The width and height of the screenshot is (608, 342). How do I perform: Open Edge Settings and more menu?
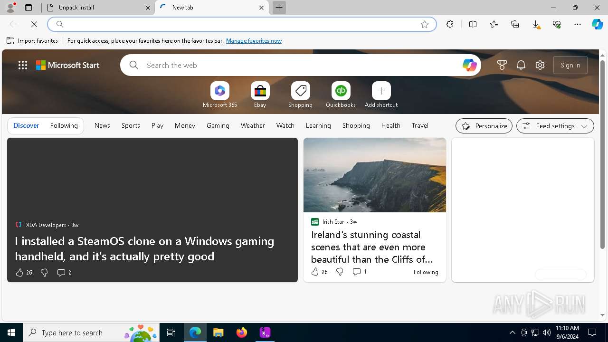tap(578, 24)
